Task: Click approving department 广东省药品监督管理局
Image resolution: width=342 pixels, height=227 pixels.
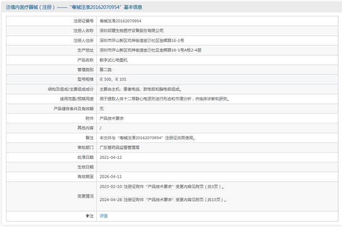Action: click(120, 147)
